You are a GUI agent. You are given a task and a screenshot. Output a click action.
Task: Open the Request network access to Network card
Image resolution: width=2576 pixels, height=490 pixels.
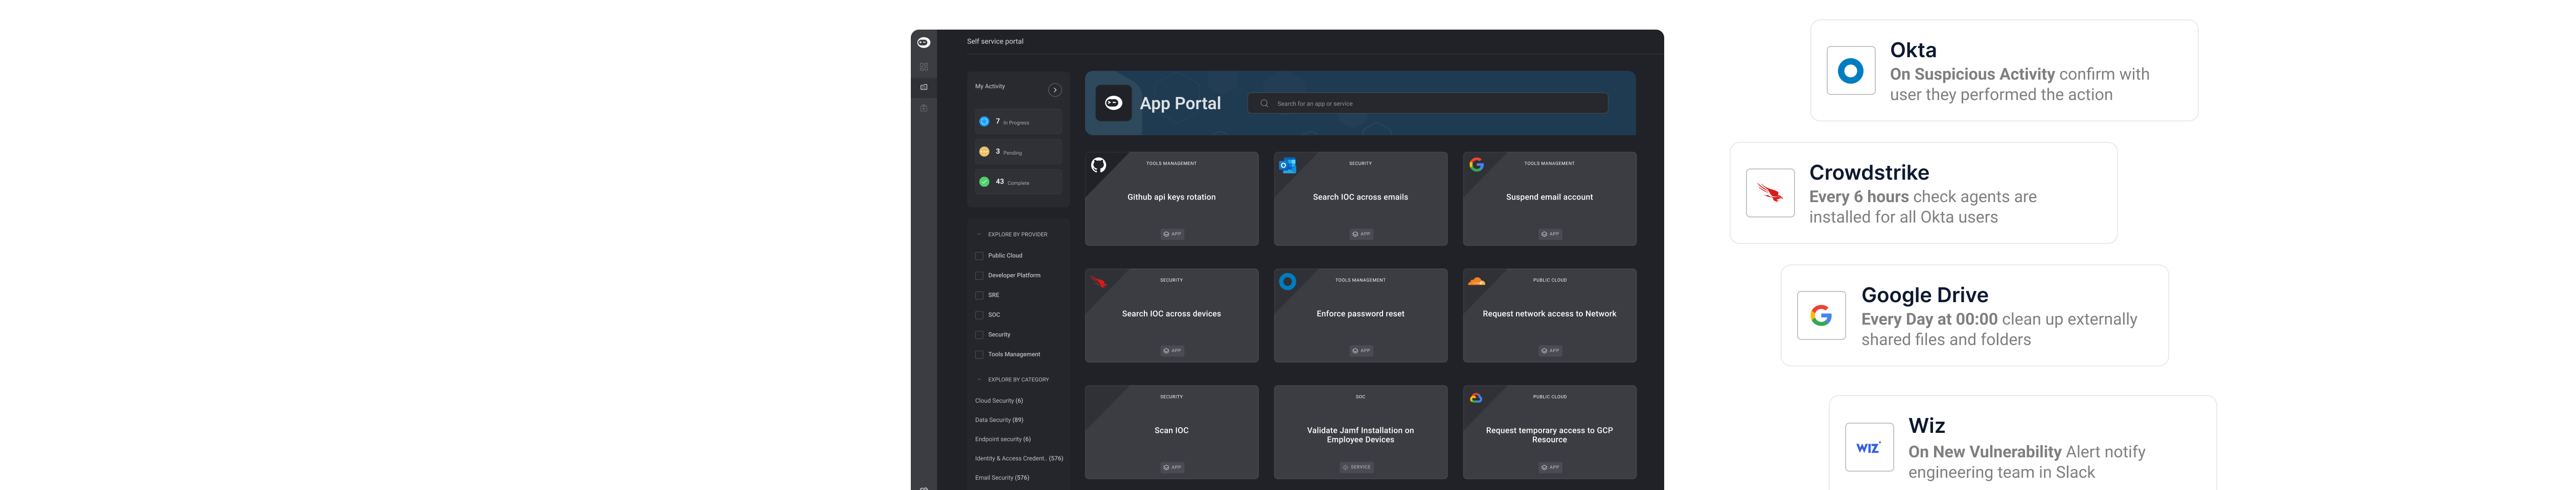[x=1550, y=315]
